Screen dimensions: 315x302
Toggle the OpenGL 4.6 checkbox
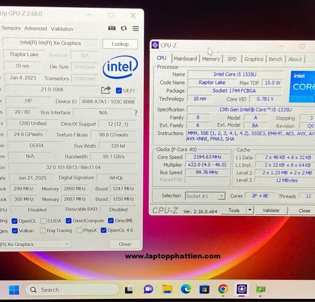103,230
